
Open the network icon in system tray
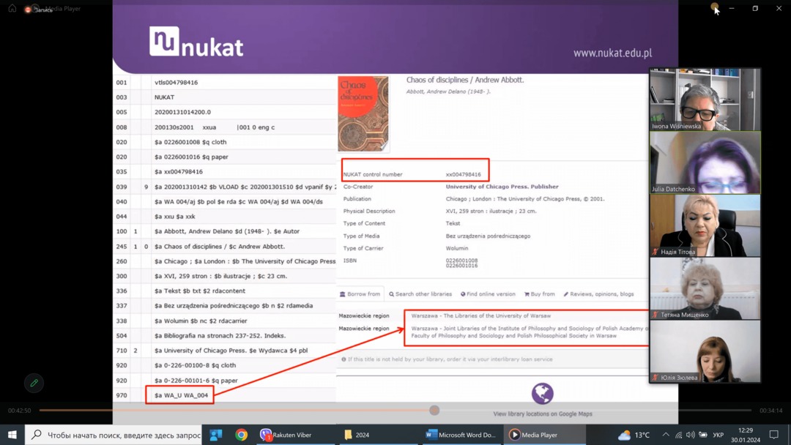pyautogui.click(x=678, y=435)
